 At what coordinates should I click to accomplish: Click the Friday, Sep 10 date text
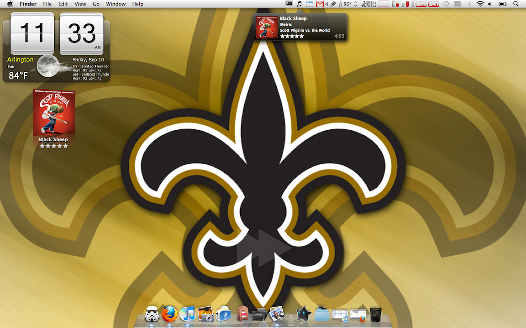point(88,60)
